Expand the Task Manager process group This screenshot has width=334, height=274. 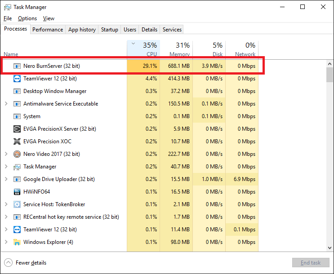pos(6,167)
